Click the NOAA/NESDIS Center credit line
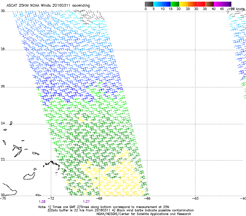The height and width of the screenshot is (216, 246). [x=144, y=214]
